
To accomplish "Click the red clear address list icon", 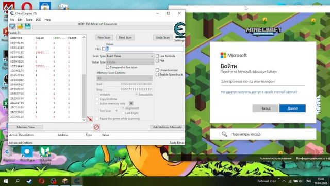I will [x=96, y=127].
